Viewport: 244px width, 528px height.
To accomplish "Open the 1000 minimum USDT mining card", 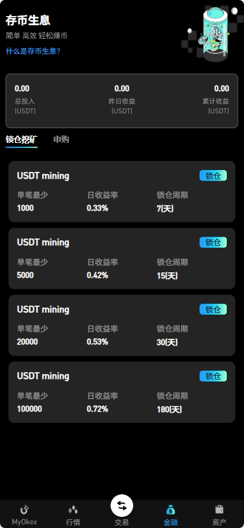I will pyautogui.click(x=122, y=192).
